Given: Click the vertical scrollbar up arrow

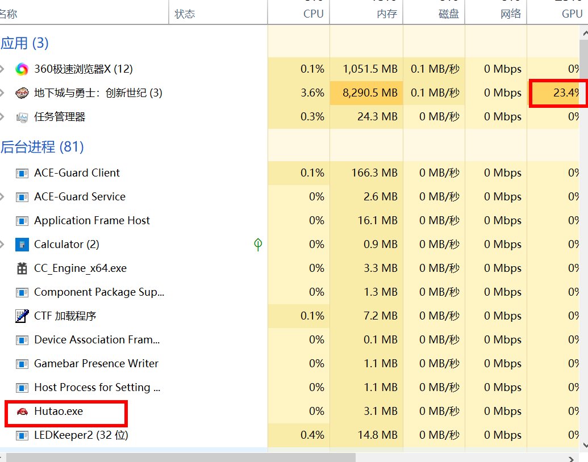Looking at the screenshot, I should click(585, 33).
